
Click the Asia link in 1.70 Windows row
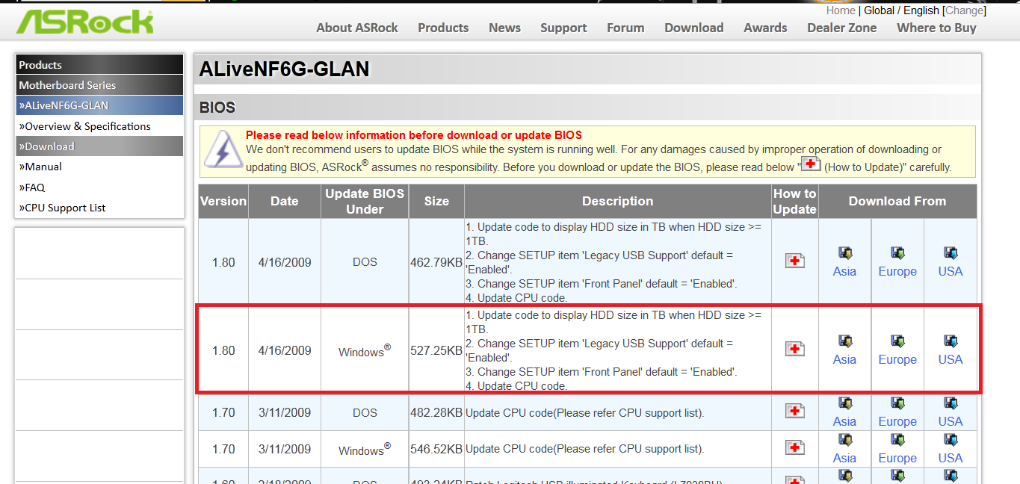[x=845, y=458]
